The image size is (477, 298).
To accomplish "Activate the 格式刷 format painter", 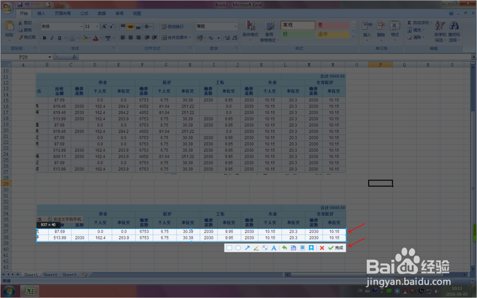I will [27, 37].
